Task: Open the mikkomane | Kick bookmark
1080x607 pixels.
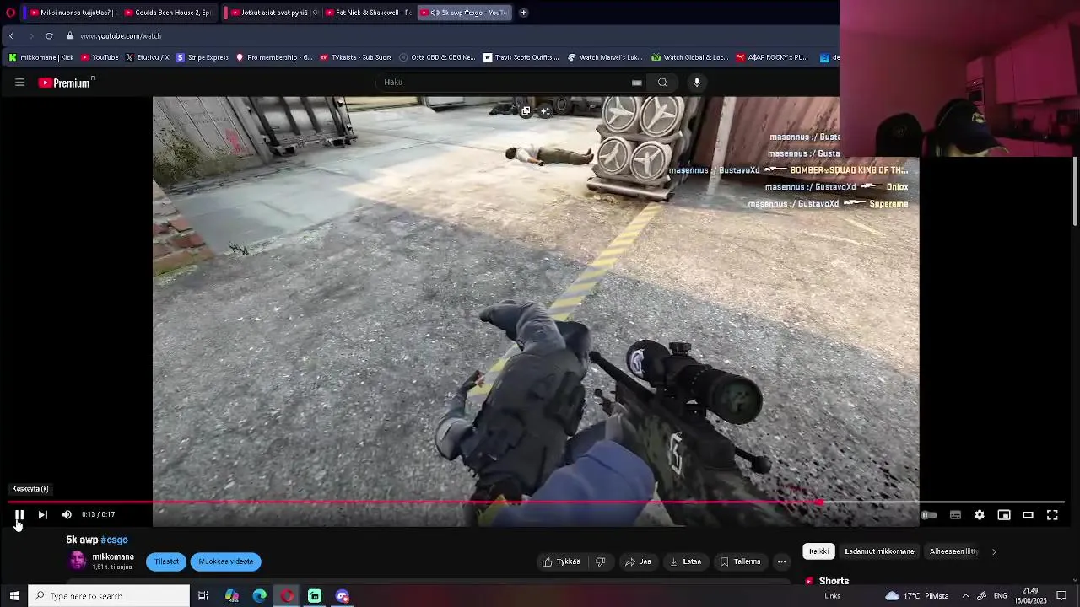Action: [x=41, y=57]
